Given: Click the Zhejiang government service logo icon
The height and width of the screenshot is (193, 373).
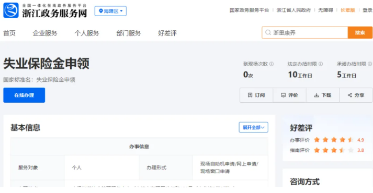Looking at the screenshot, I should (x=11, y=10).
